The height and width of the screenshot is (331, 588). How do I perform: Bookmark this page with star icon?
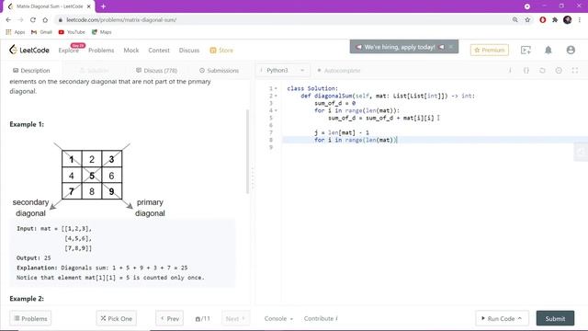coord(527,20)
